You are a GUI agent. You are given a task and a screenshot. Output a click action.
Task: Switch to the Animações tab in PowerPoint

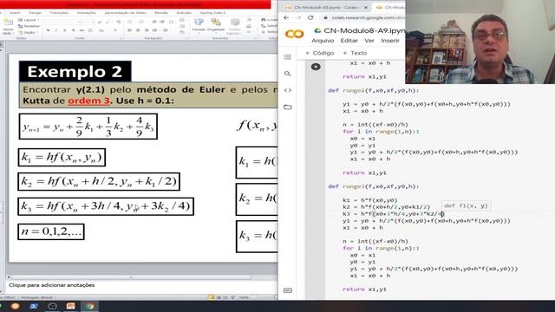(x=87, y=13)
